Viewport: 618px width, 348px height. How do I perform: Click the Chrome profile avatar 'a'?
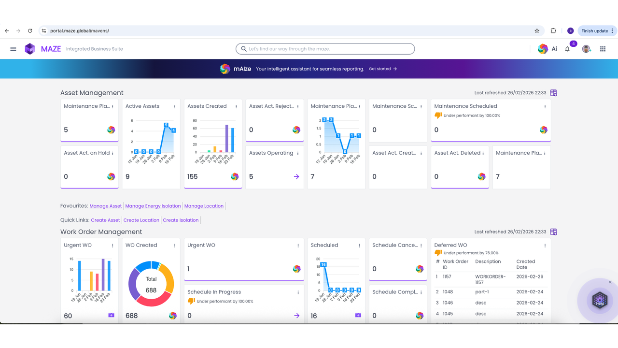click(x=570, y=31)
